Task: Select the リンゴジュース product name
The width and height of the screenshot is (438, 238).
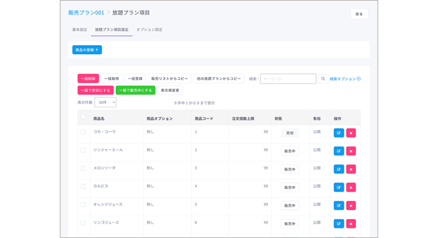Action: pos(106,222)
